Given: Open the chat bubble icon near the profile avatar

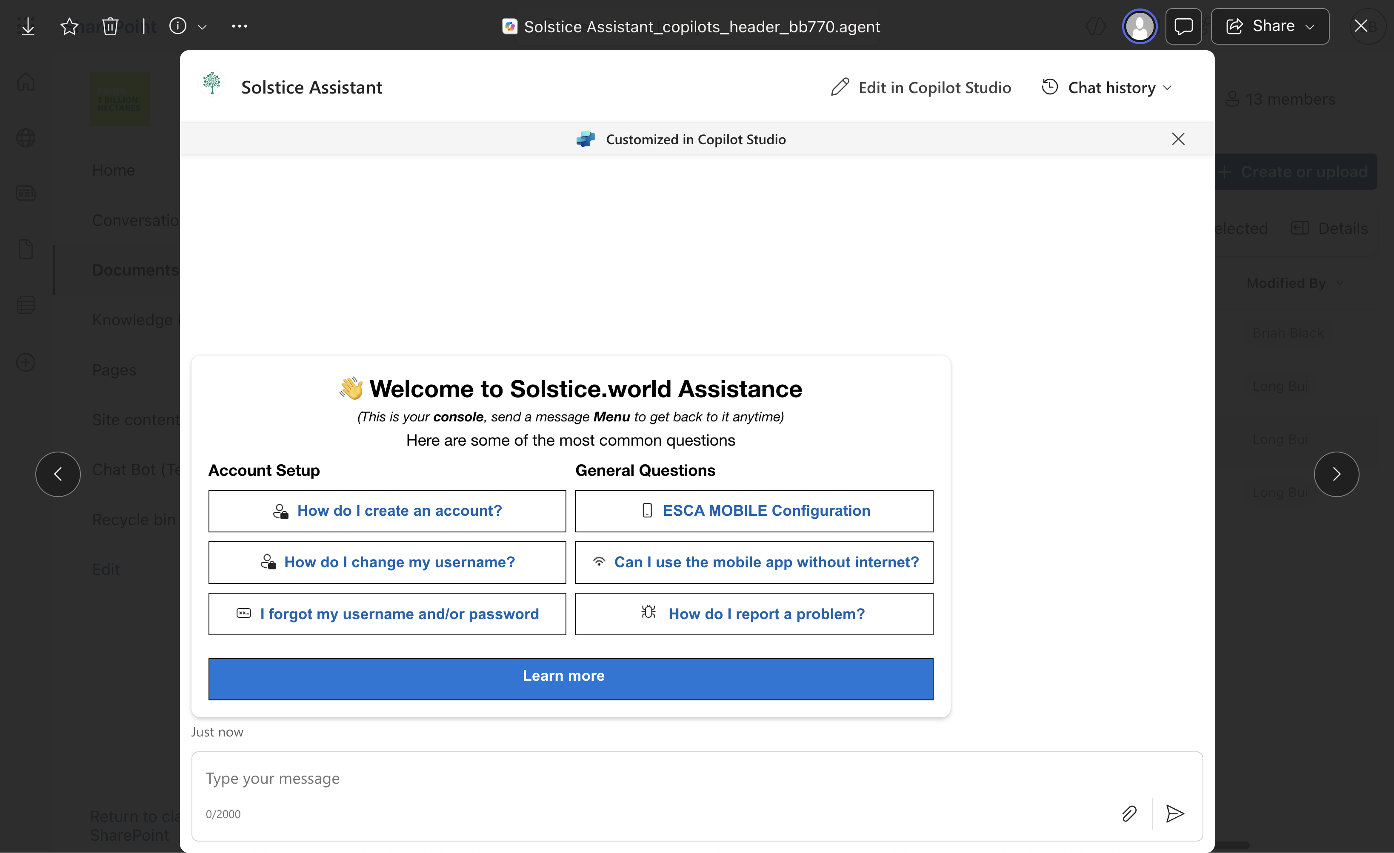Looking at the screenshot, I should pos(1183,26).
